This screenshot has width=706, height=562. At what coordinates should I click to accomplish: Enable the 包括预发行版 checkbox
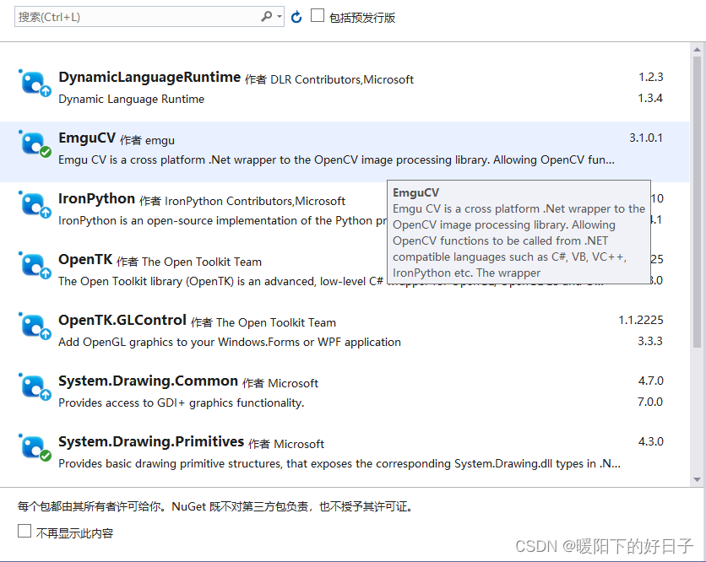pos(318,15)
